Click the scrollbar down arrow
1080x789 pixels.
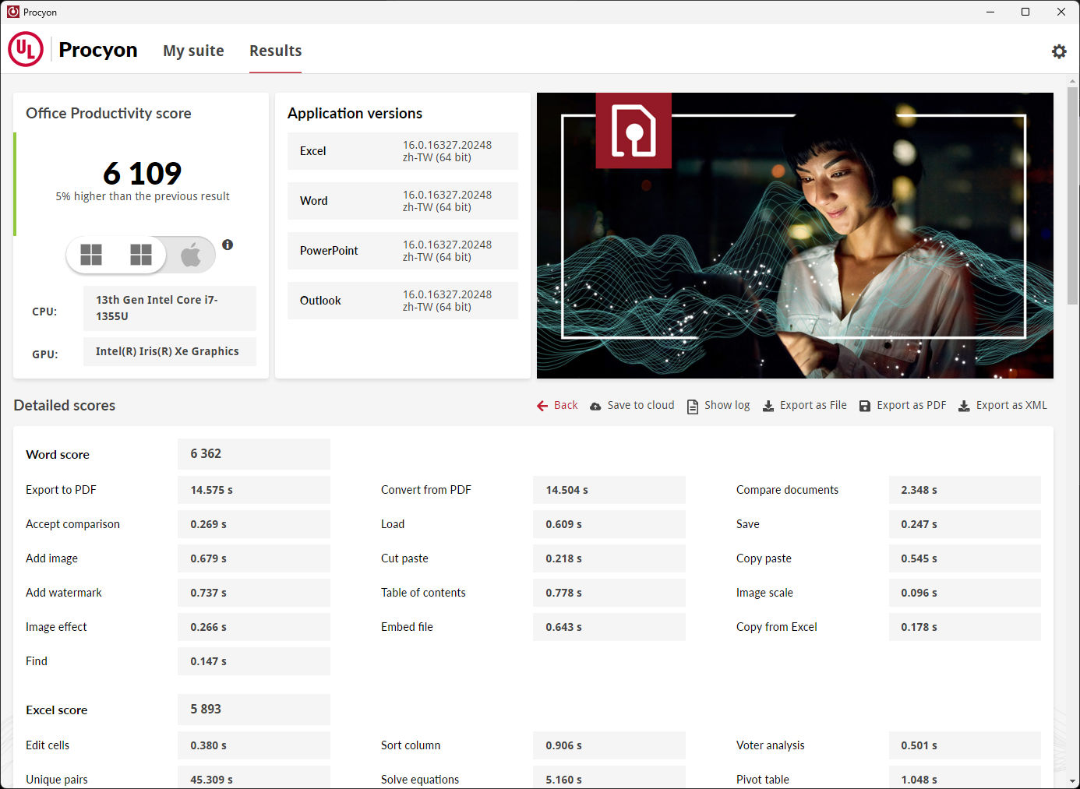(1072, 780)
